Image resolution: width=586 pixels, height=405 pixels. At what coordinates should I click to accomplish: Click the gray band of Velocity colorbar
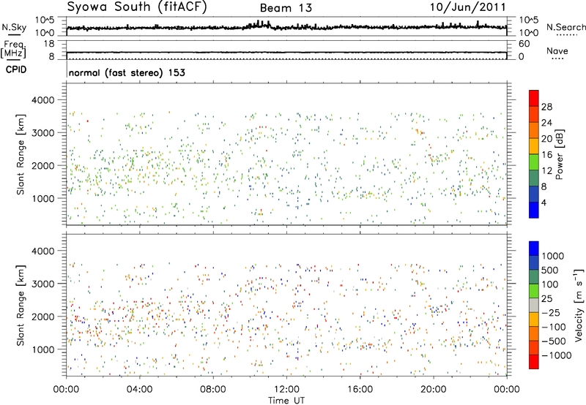tap(534, 306)
